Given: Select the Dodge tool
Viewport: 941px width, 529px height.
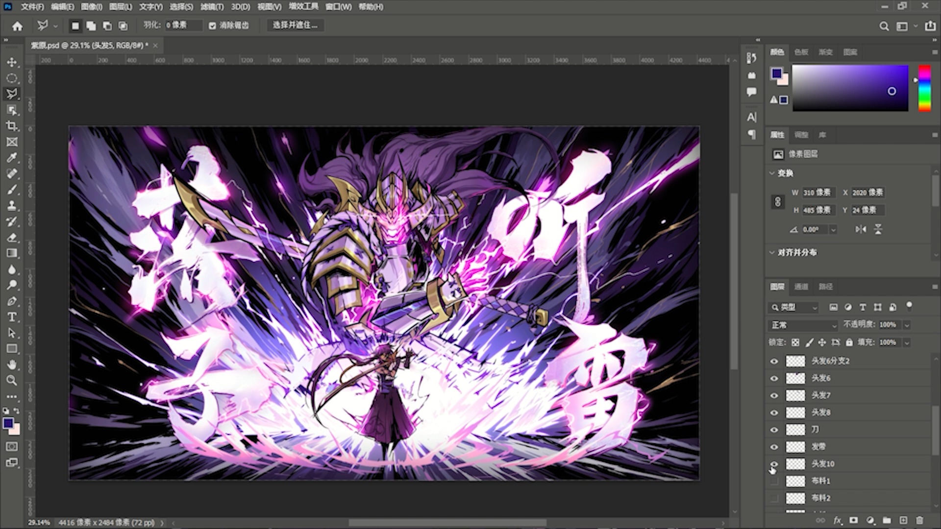Looking at the screenshot, I should coord(12,285).
